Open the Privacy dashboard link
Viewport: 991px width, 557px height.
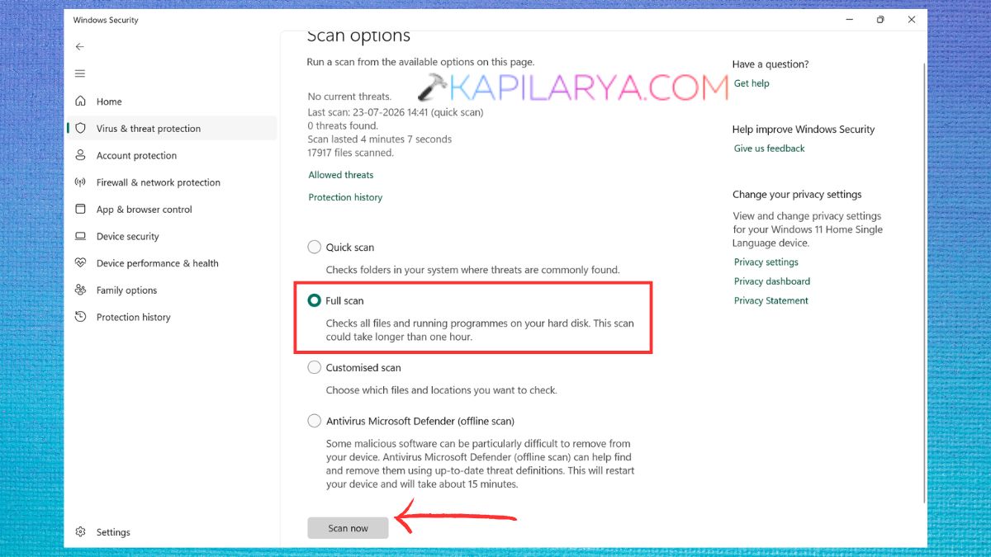[x=772, y=281]
